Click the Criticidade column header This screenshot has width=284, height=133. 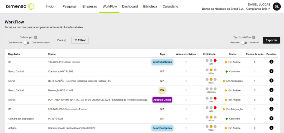click(209, 54)
